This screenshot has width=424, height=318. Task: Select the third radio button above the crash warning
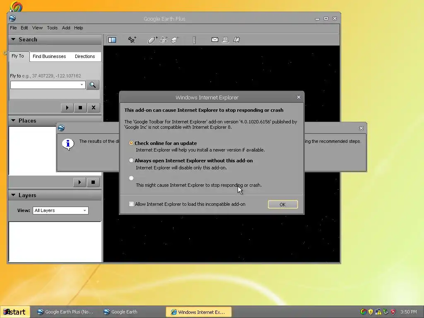[x=131, y=178]
